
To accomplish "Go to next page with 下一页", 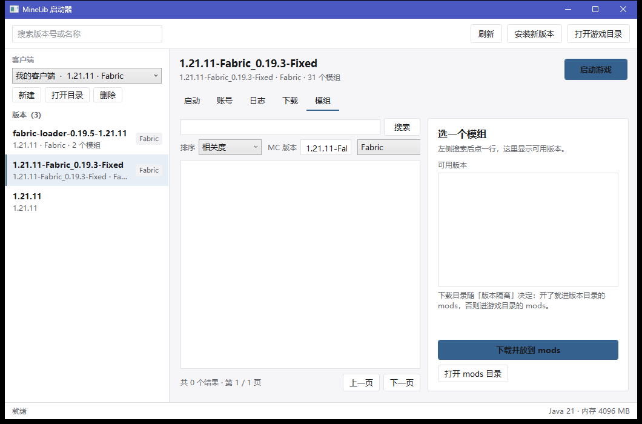I will 402,383.
